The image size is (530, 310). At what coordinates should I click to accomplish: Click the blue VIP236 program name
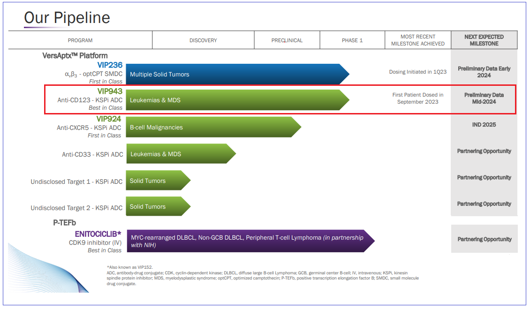pos(110,65)
